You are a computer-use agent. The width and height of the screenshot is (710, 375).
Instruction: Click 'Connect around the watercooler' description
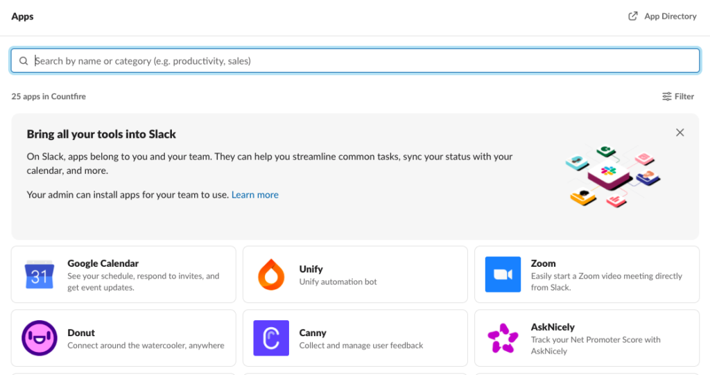point(146,345)
